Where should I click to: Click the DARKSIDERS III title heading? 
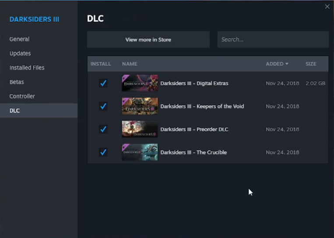(34, 19)
